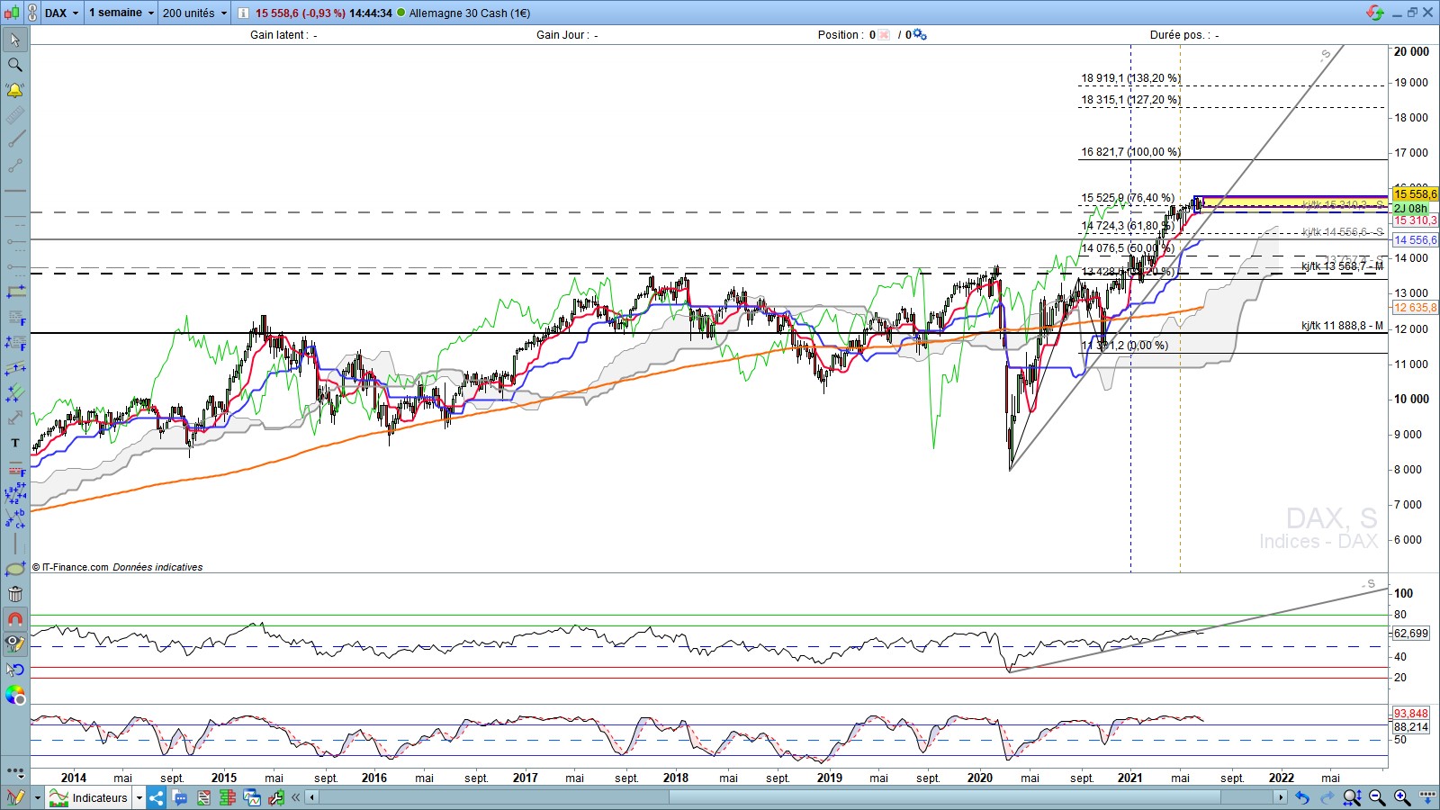Expand the drawing tools dropdown arrow

pyautogui.click(x=37, y=798)
